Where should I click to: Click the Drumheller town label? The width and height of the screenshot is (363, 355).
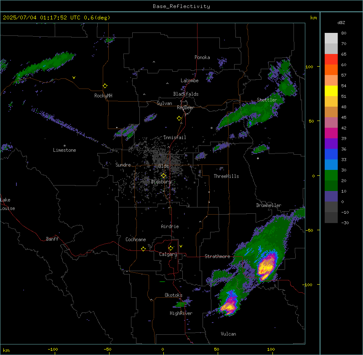pos(269,205)
